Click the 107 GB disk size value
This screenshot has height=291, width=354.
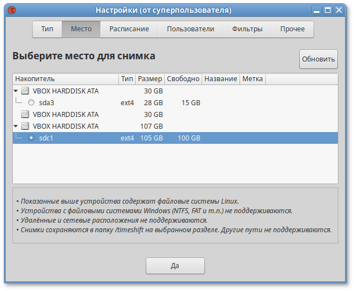click(151, 126)
